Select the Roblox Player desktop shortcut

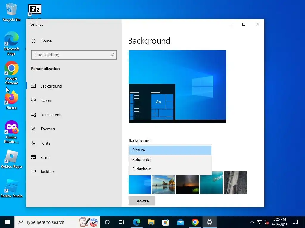12,159
